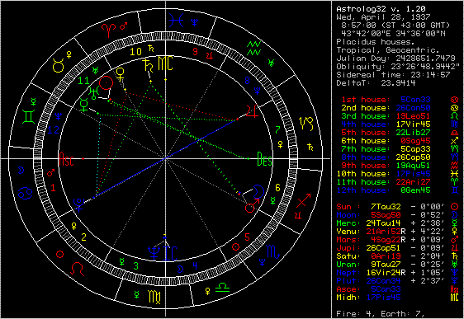Select the blue Scorpio glyph on ring
Image resolution: width=464 pixels, height=319 pixels.
coord(272,251)
